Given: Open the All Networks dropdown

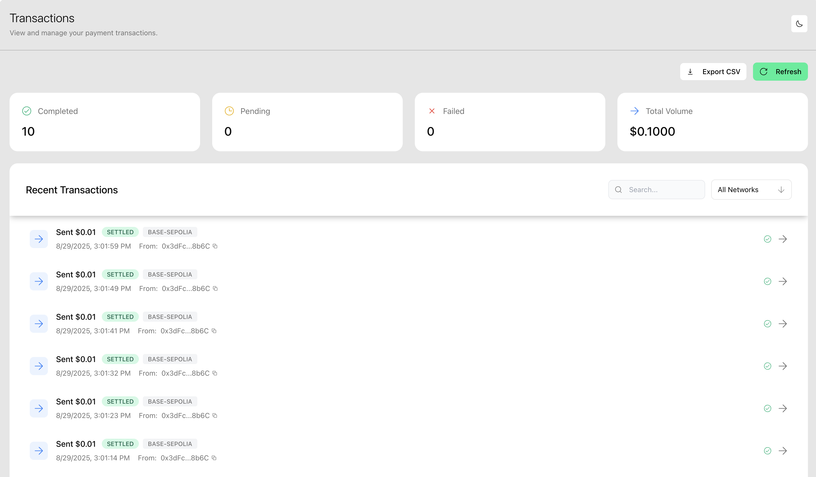Looking at the screenshot, I should pos(751,189).
